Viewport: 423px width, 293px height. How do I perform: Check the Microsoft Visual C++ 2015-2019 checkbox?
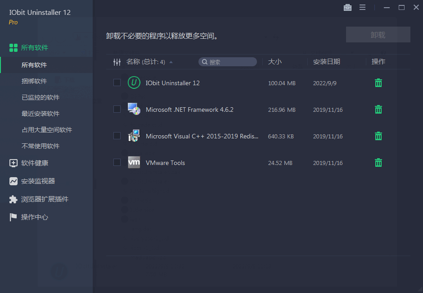coord(117,136)
